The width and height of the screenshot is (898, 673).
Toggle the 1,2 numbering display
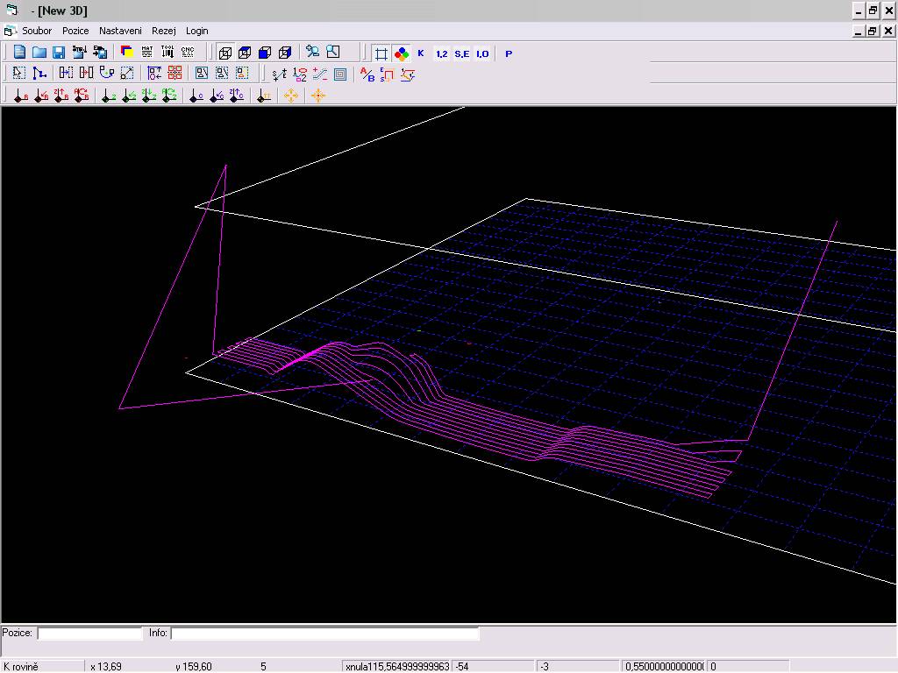441,53
